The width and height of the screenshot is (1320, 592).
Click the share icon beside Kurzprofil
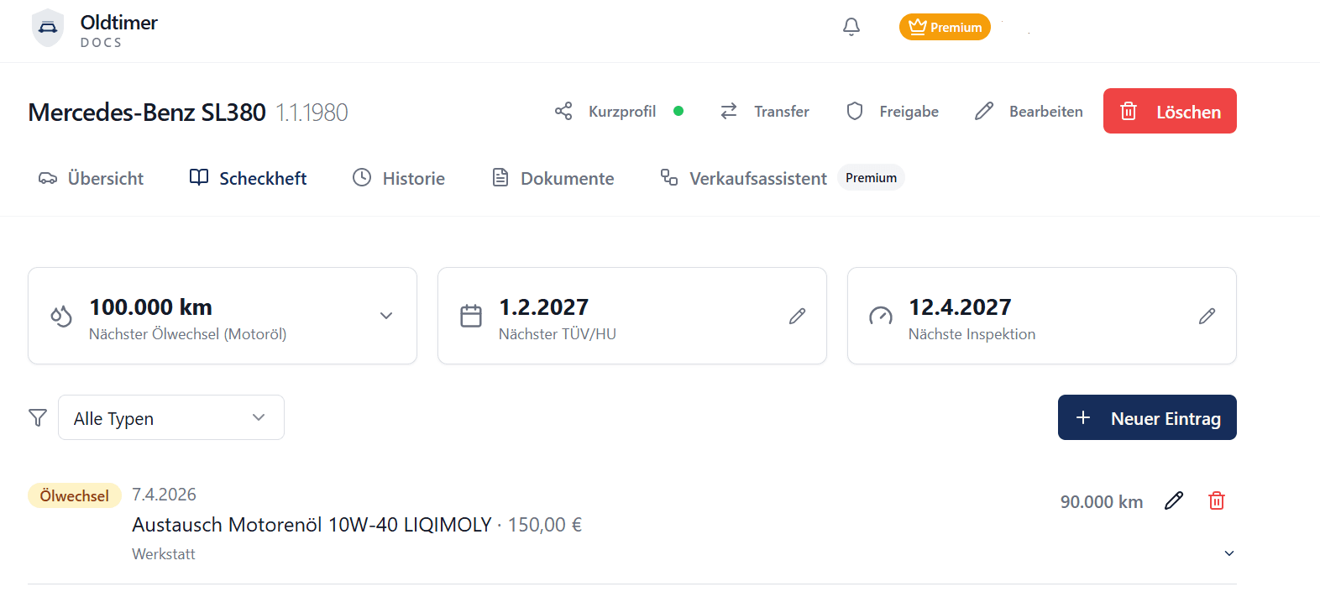563,111
